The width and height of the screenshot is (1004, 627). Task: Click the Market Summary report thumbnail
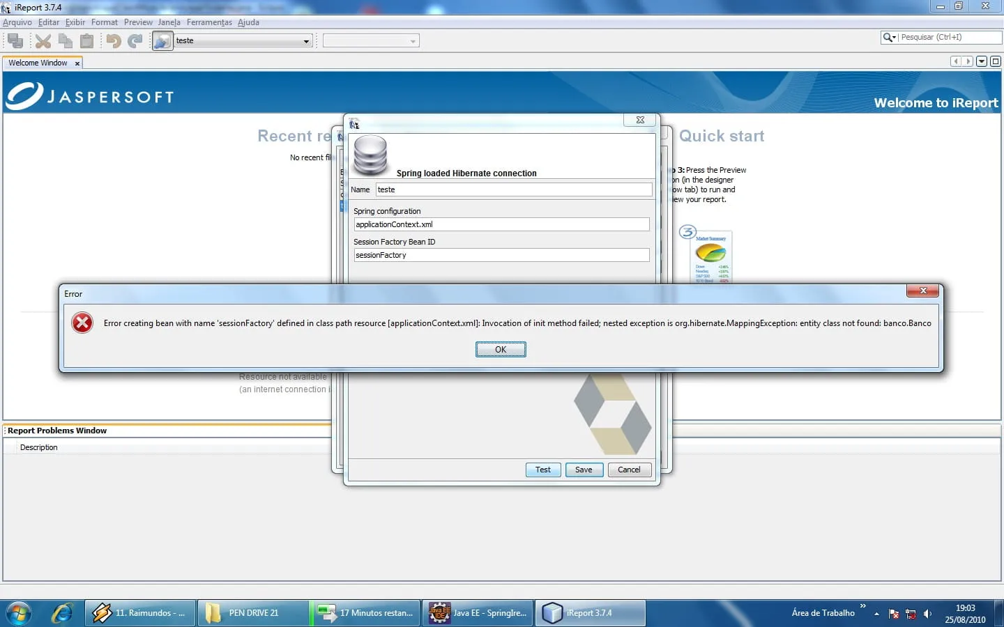pos(711,258)
